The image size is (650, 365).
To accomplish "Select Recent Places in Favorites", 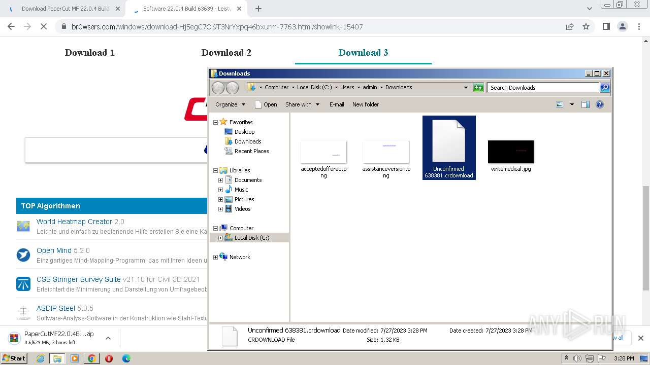I will coord(246,151).
